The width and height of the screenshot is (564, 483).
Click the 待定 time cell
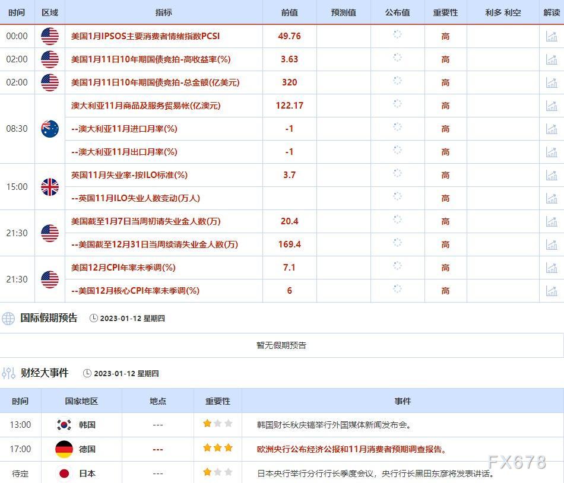(x=21, y=474)
